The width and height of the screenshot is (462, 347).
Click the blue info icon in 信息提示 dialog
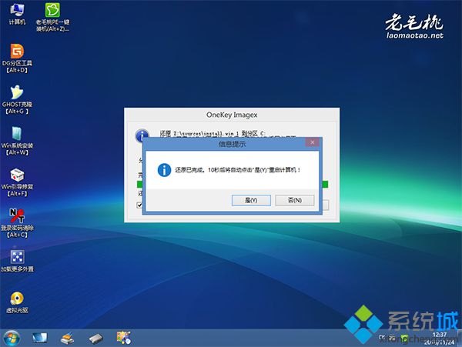(x=164, y=170)
